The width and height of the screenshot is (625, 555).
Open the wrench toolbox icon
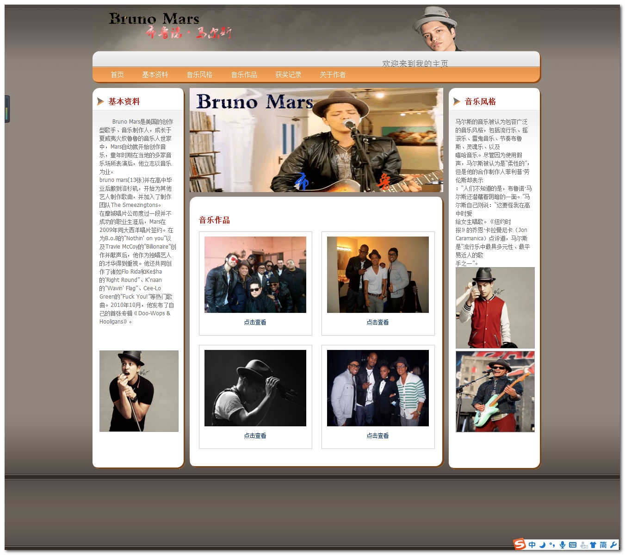614,545
